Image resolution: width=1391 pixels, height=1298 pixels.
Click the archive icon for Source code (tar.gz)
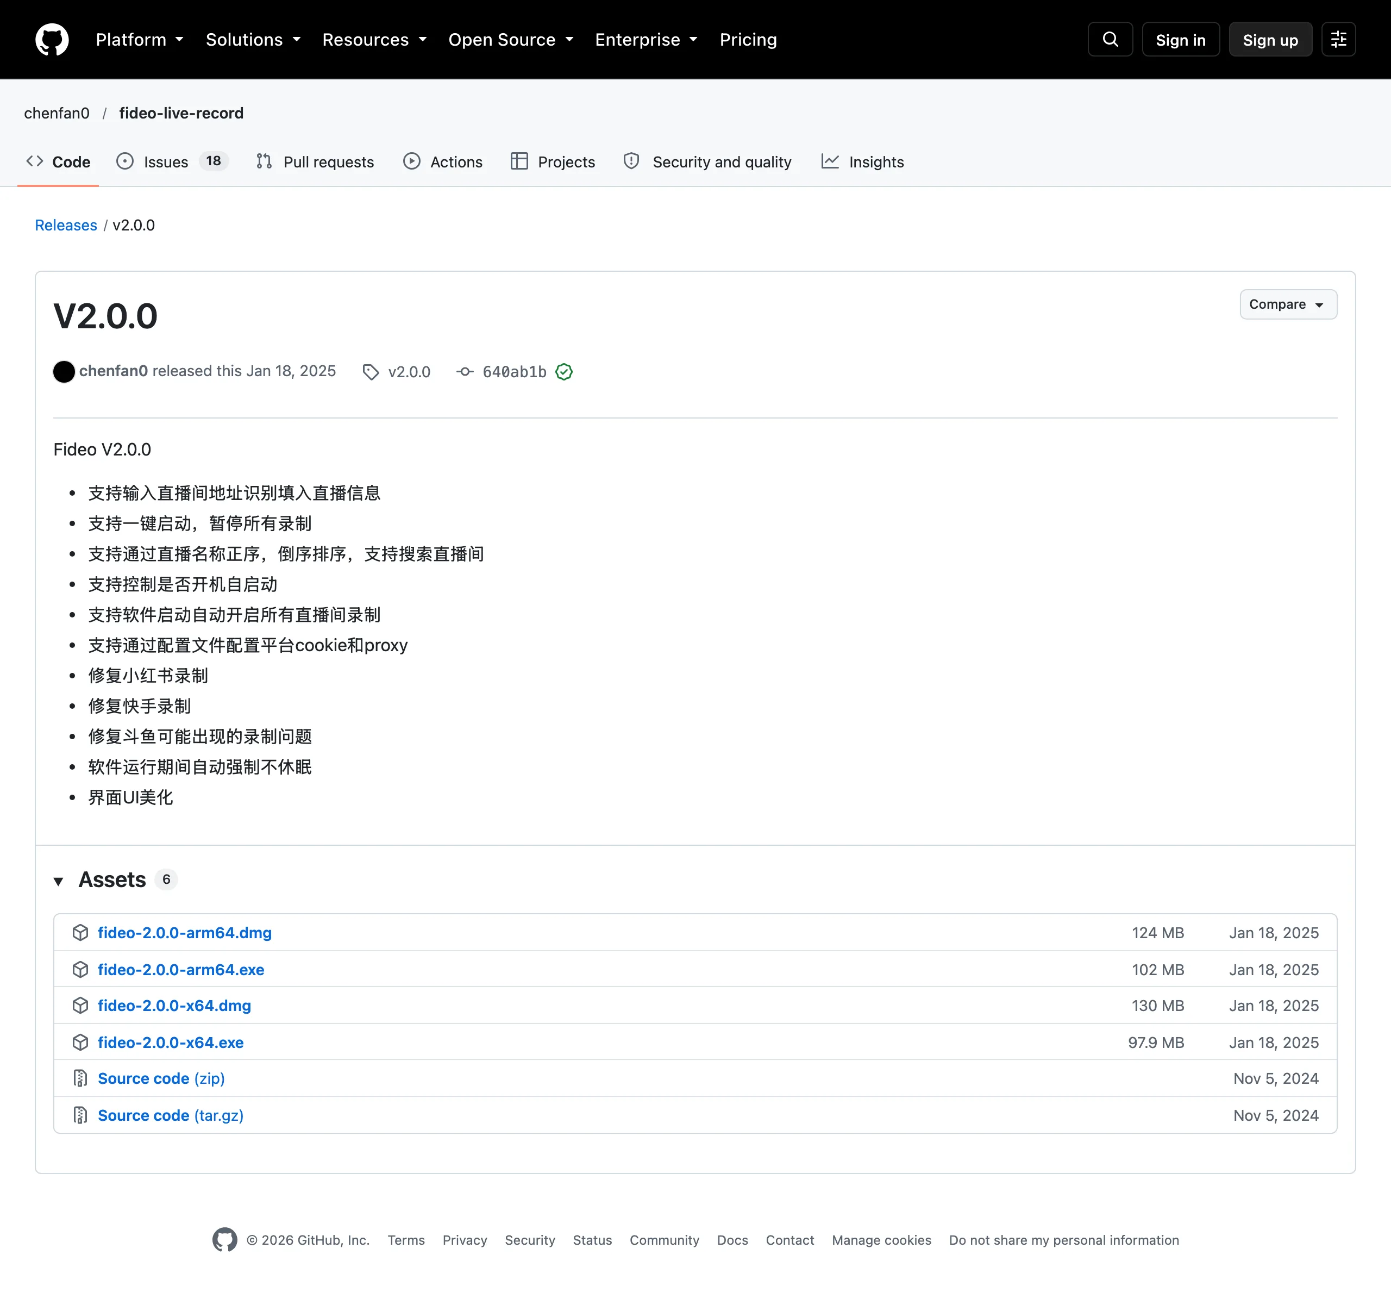(x=80, y=1115)
